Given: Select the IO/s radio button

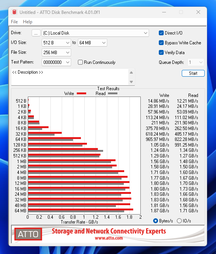Looking at the screenshot, I should [179, 221].
